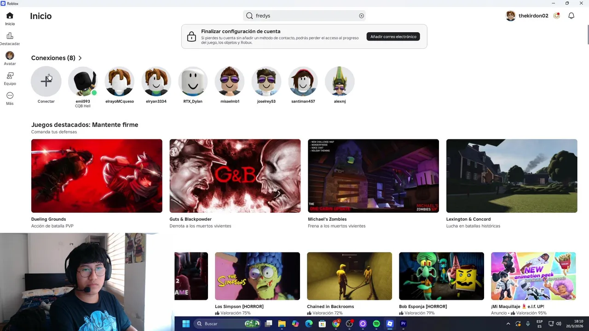
Task: Open the Guts & Blackpowder title link
Action: tap(191, 219)
